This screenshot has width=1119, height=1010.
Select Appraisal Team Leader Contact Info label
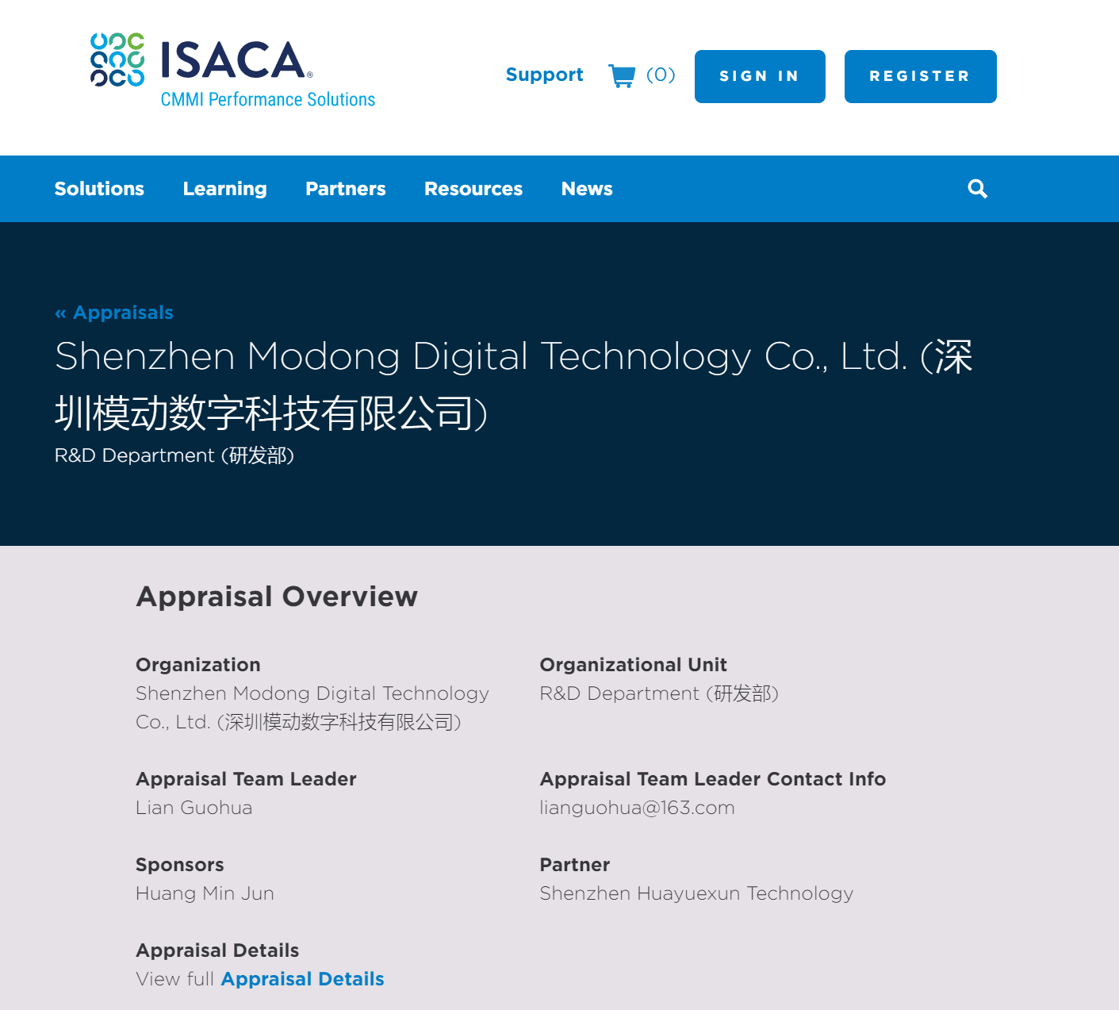(713, 779)
